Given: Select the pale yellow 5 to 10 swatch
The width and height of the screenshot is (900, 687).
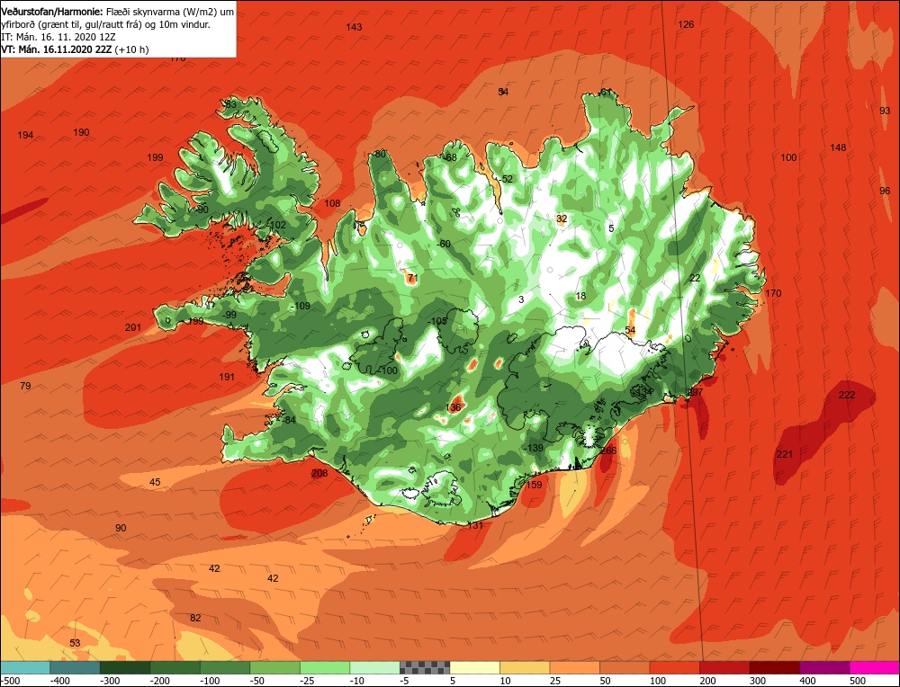Looking at the screenshot, I should (474, 667).
